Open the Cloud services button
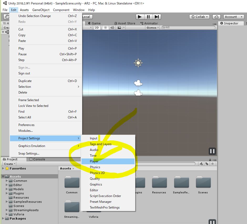Viewport: 247px width, 224px height. click(217, 17)
